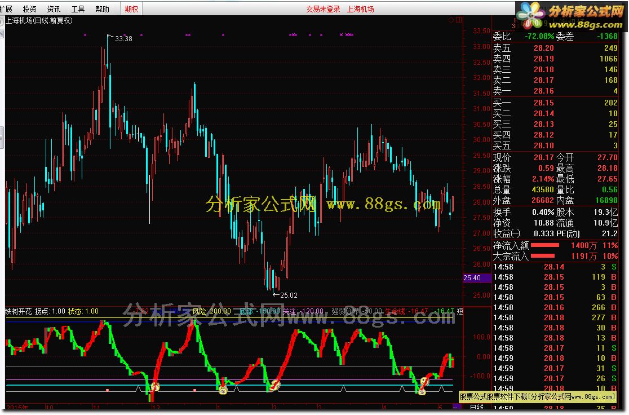The width and height of the screenshot is (629, 415).
Task: Click the money-bag signal marker near month 1
Action: click(x=223, y=390)
